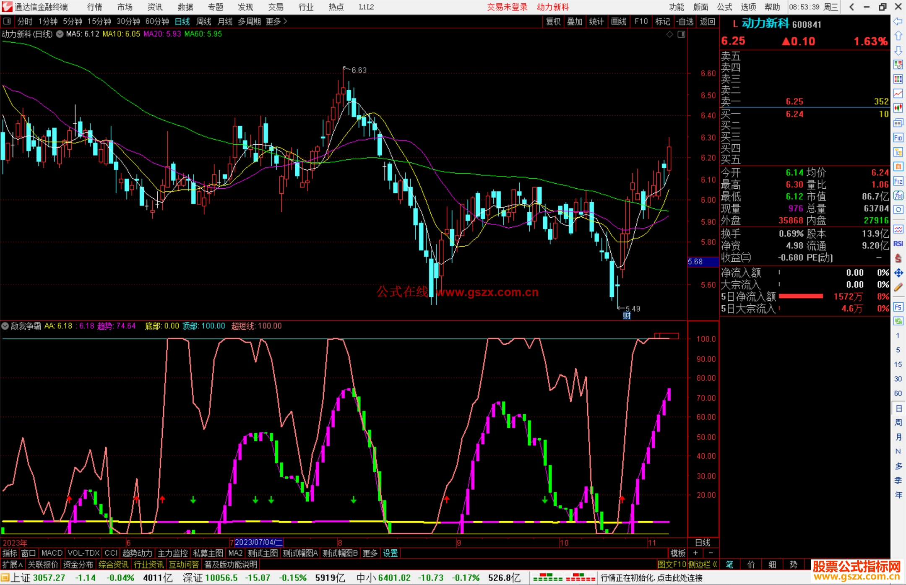Click the red 5日净流入额 bar
906x585 pixels.
800,296
